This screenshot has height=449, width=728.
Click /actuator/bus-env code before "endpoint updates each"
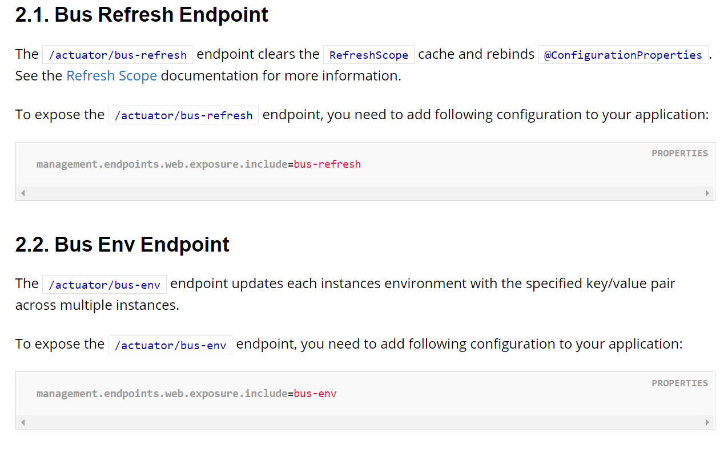click(x=104, y=285)
